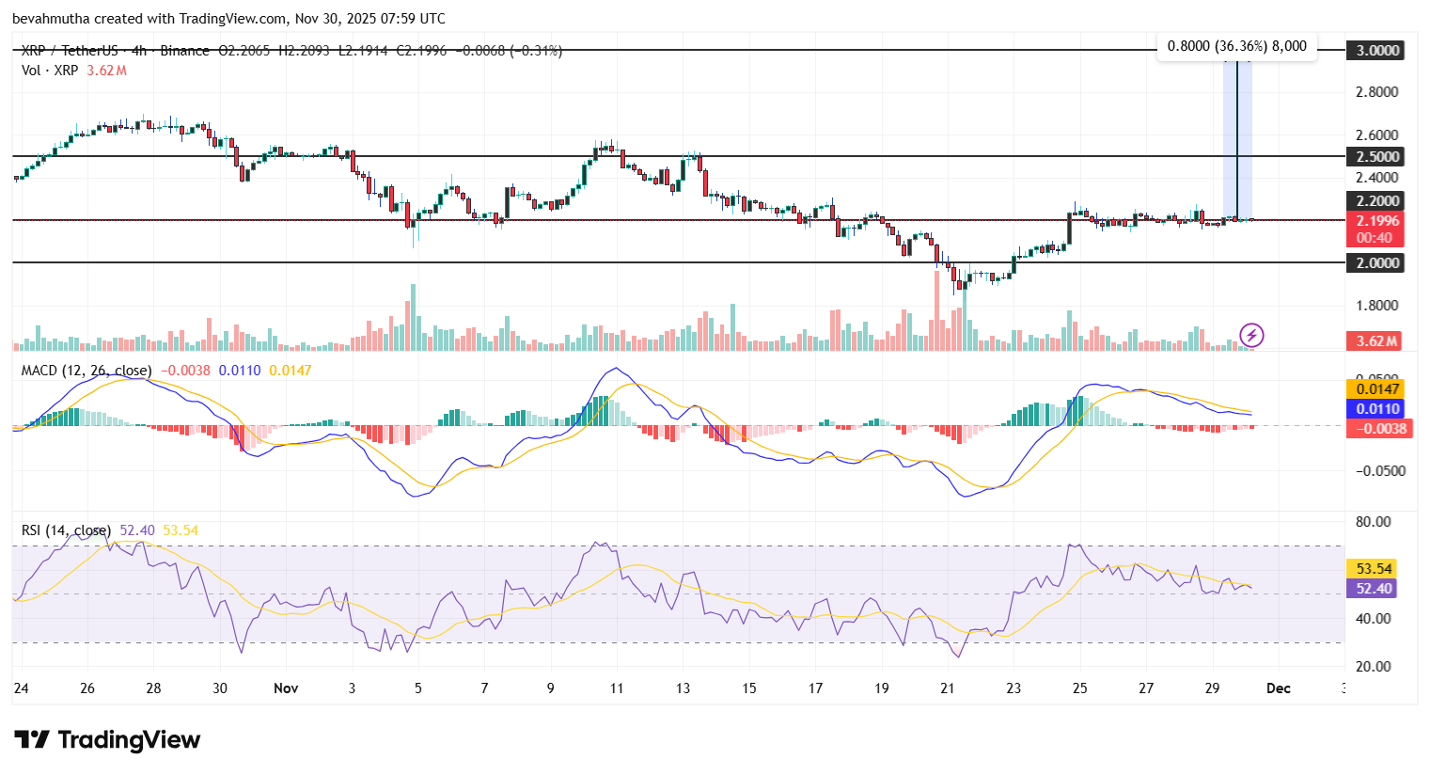The width and height of the screenshot is (1430, 775).
Task: Click the purple 52.40 RSI axis label
Action: click(1374, 589)
